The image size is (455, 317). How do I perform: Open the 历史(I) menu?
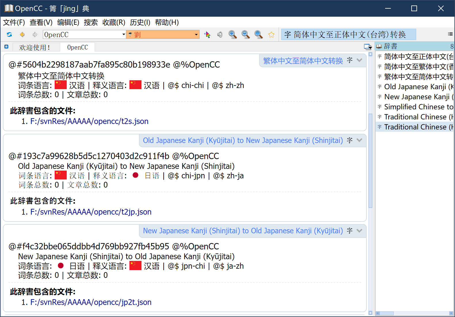point(140,22)
